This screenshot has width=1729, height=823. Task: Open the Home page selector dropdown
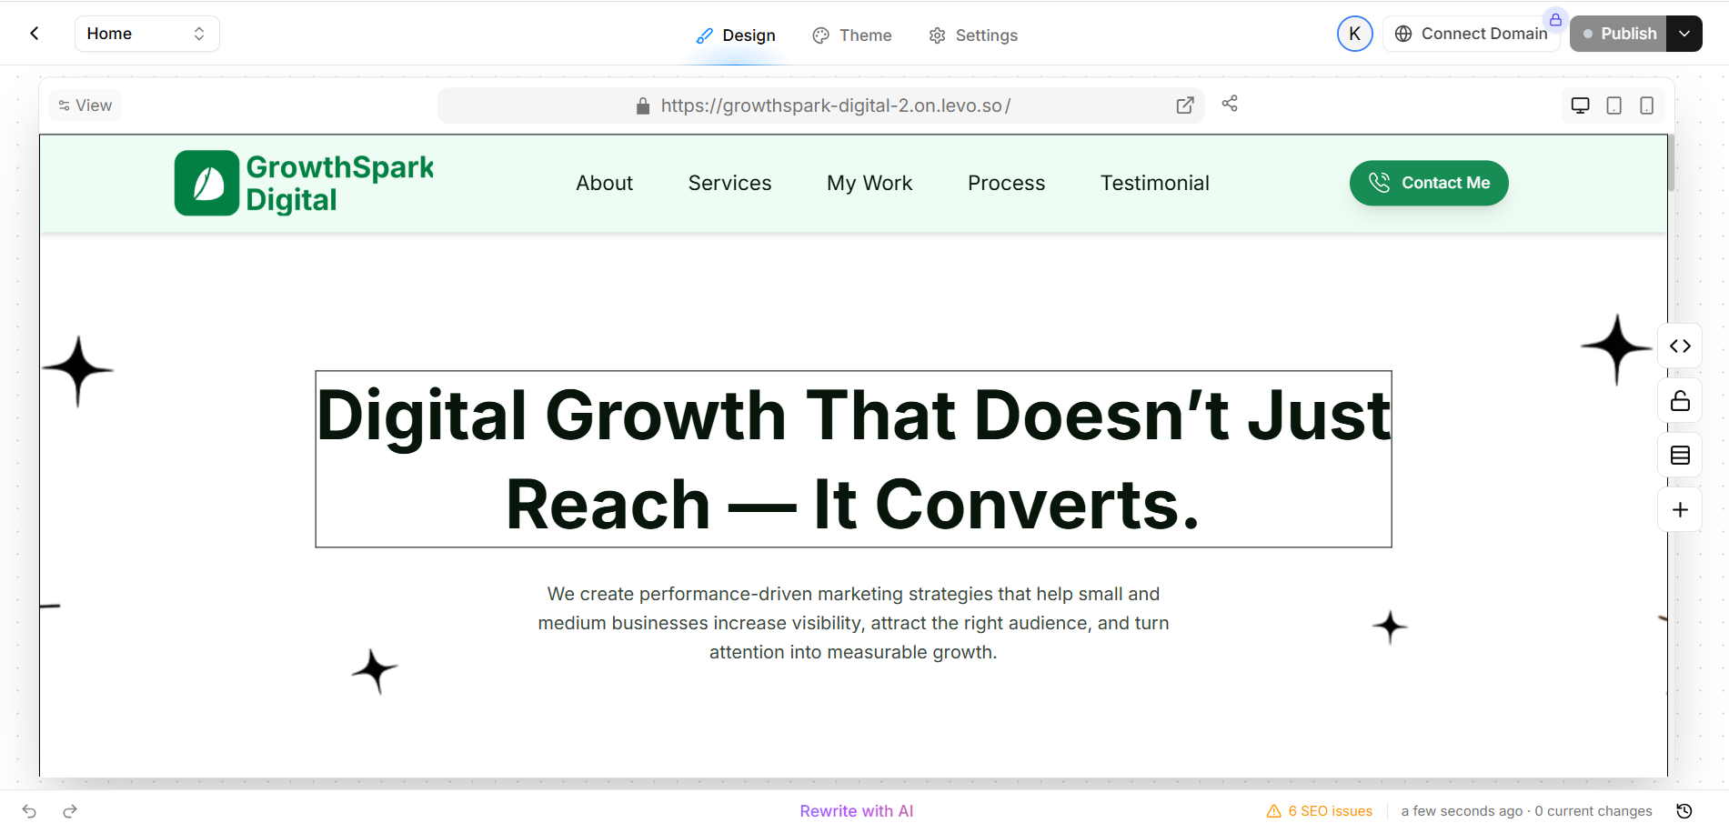(146, 34)
